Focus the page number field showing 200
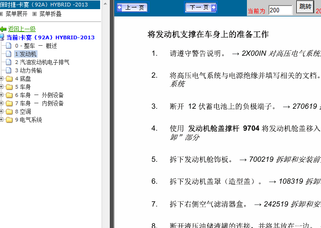The width and height of the screenshot is (321, 228). click(x=280, y=10)
